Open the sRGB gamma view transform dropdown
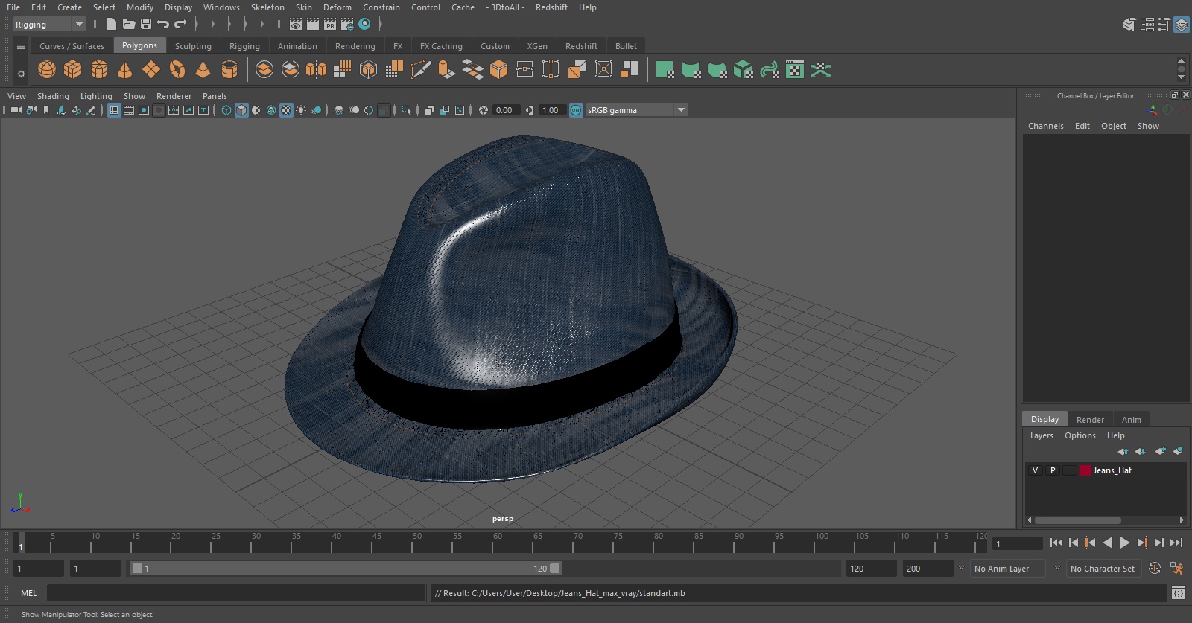The height and width of the screenshot is (623, 1192). [x=636, y=110]
